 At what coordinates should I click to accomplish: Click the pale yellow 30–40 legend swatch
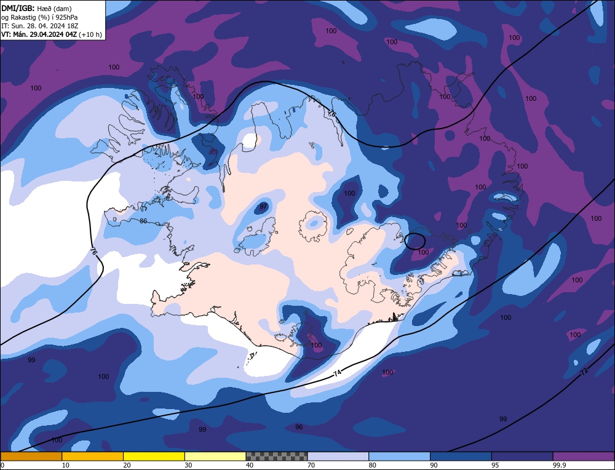point(215,456)
